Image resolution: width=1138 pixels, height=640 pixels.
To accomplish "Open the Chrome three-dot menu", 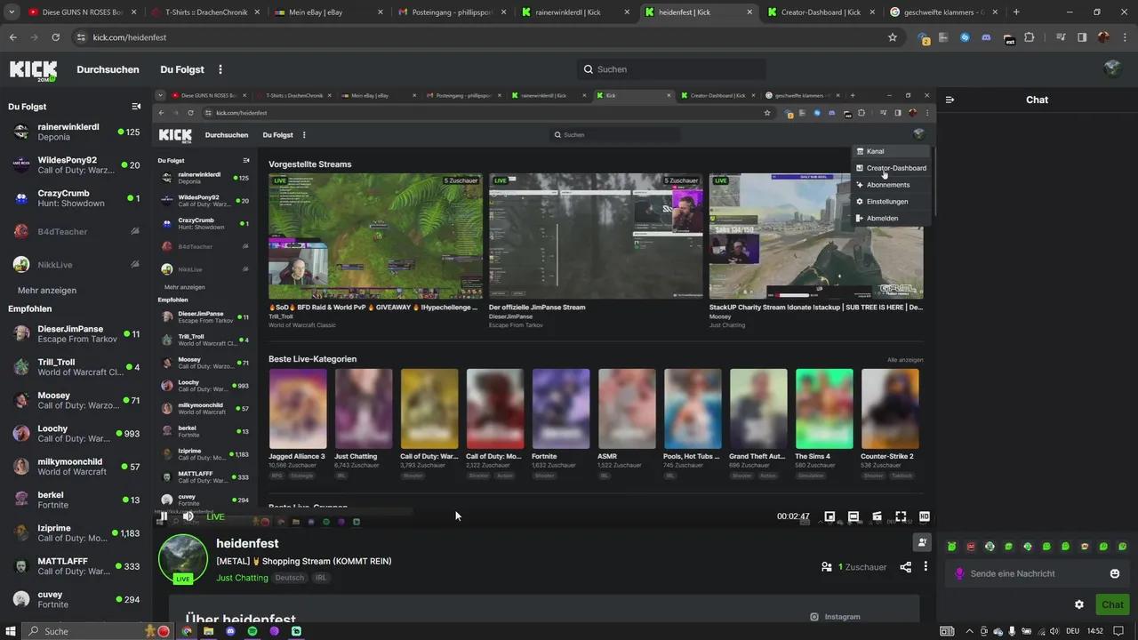I will (1123, 37).
